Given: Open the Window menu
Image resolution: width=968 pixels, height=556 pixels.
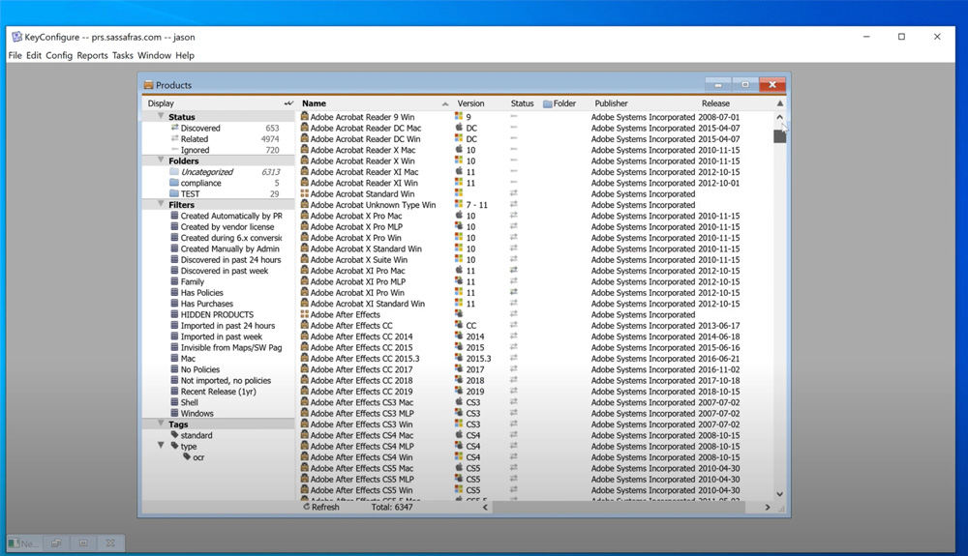Looking at the screenshot, I should pos(154,55).
